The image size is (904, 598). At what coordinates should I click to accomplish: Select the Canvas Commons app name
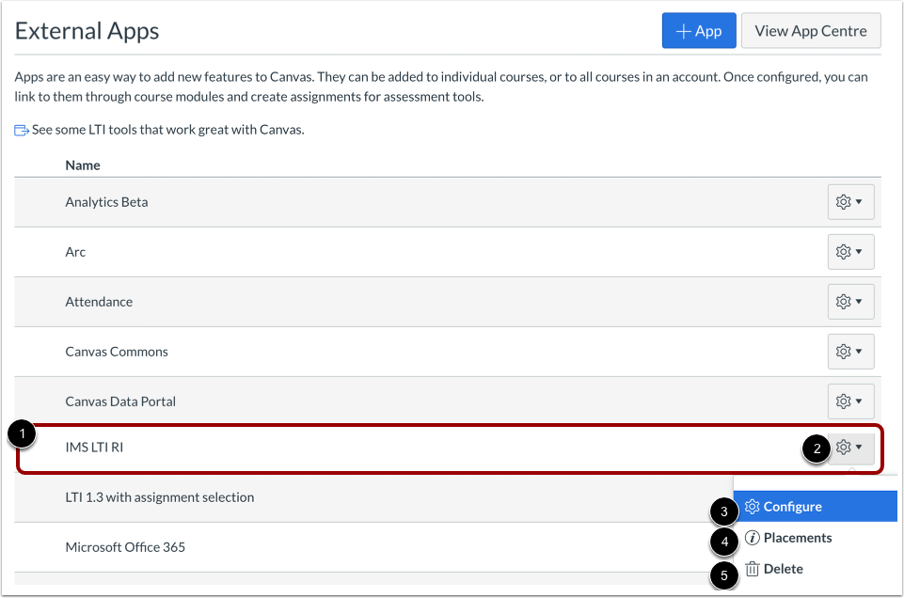(117, 352)
